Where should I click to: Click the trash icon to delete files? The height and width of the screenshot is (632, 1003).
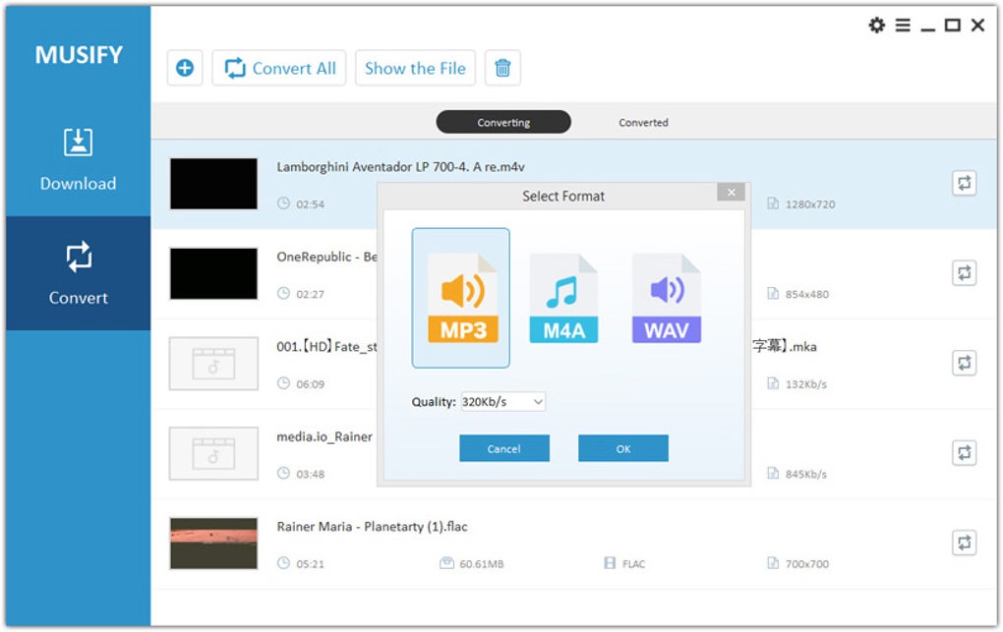click(502, 68)
